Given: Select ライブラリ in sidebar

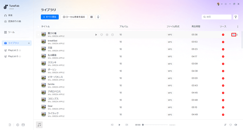Looking at the screenshot, I should coord(17,43).
